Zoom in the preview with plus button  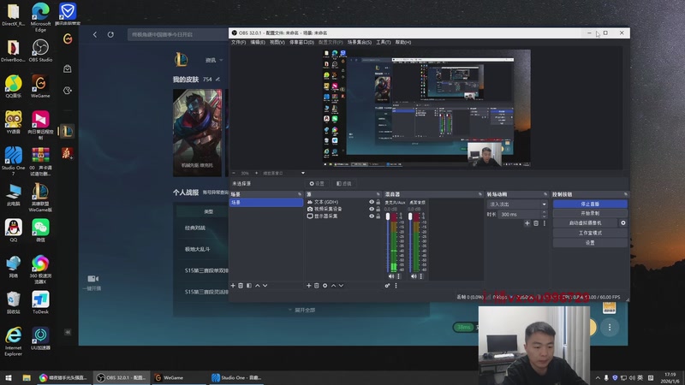[x=256, y=174]
